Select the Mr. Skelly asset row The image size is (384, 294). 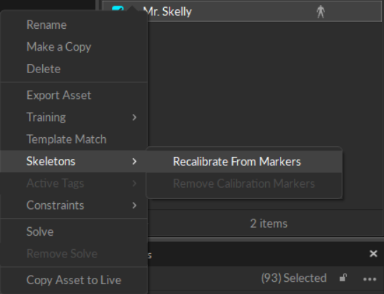tap(242, 11)
